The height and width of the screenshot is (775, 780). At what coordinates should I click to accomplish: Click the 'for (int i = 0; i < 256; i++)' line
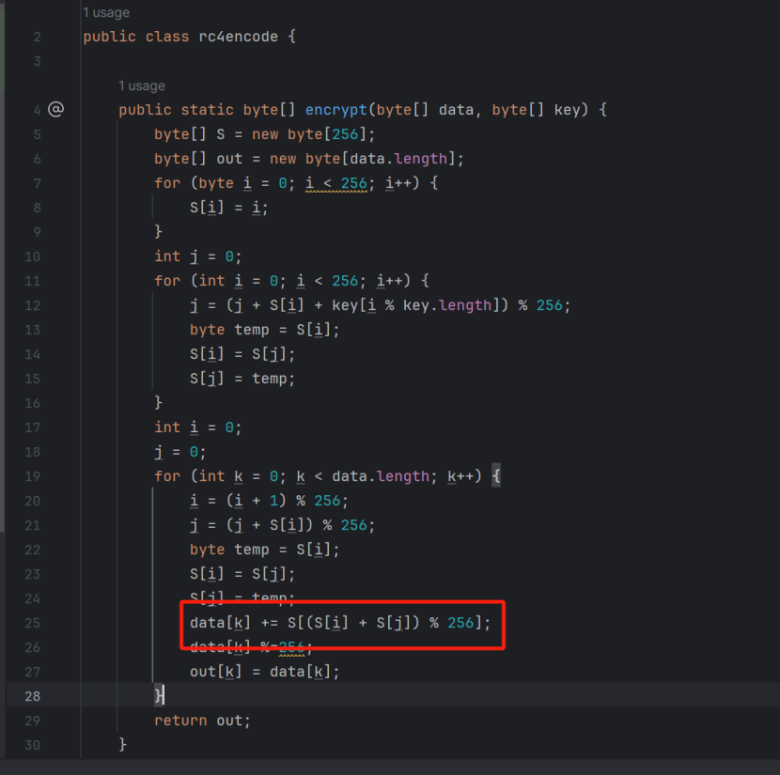(291, 281)
